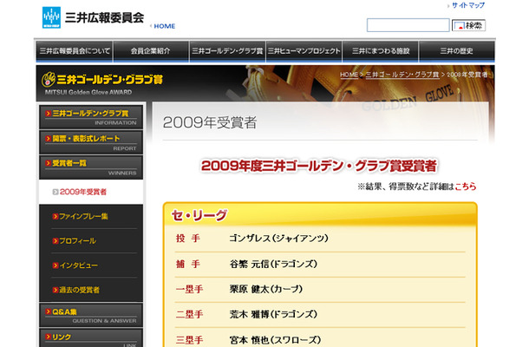Open sidebar Q&A集 item
Viewport: 529px width, 347px height.
click(91, 315)
